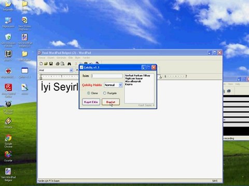The width and height of the screenshot is (249, 186).
Task: Select the Angry Birds desktop icon
Action: tap(8, 73)
